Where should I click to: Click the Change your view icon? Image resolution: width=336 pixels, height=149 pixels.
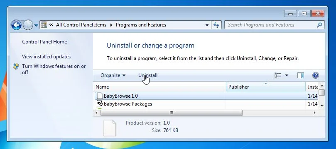pos(277,75)
